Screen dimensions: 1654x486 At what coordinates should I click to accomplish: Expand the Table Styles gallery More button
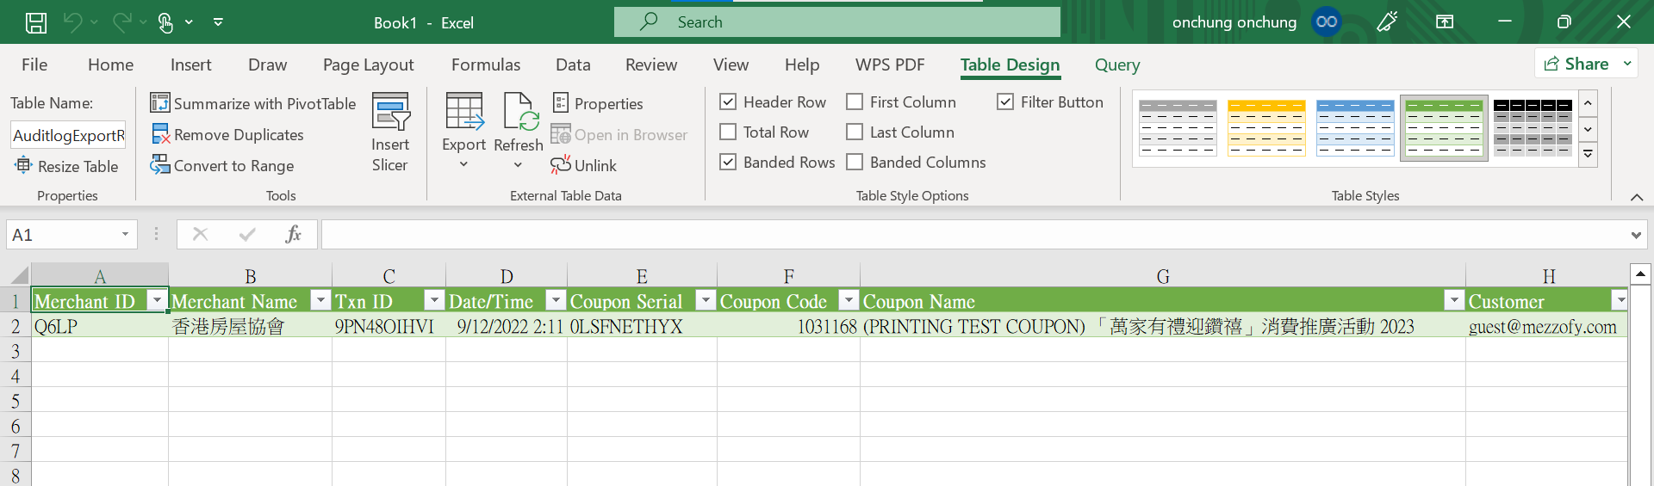tap(1589, 155)
